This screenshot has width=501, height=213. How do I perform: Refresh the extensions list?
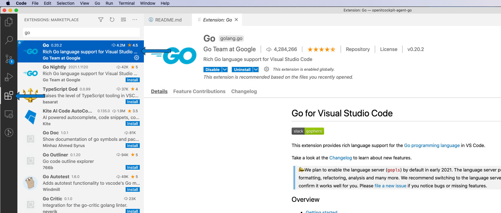[112, 20]
